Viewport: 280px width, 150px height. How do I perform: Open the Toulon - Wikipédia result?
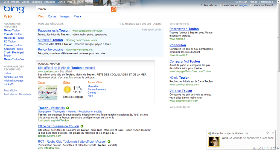tap(51, 108)
